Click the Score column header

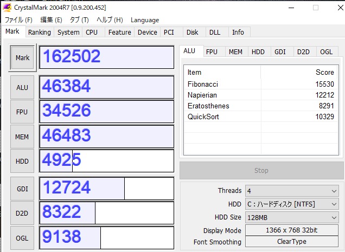tap(299, 72)
